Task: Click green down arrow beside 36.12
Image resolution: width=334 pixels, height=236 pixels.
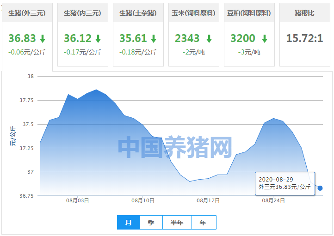Action: tap(98, 39)
